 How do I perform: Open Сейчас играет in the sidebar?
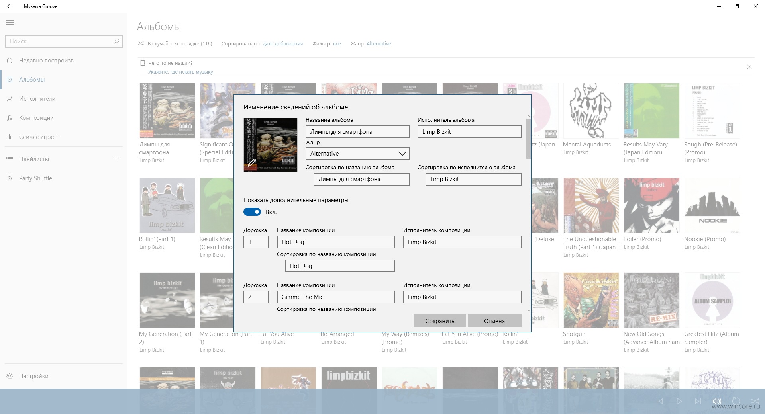point(64,137)
